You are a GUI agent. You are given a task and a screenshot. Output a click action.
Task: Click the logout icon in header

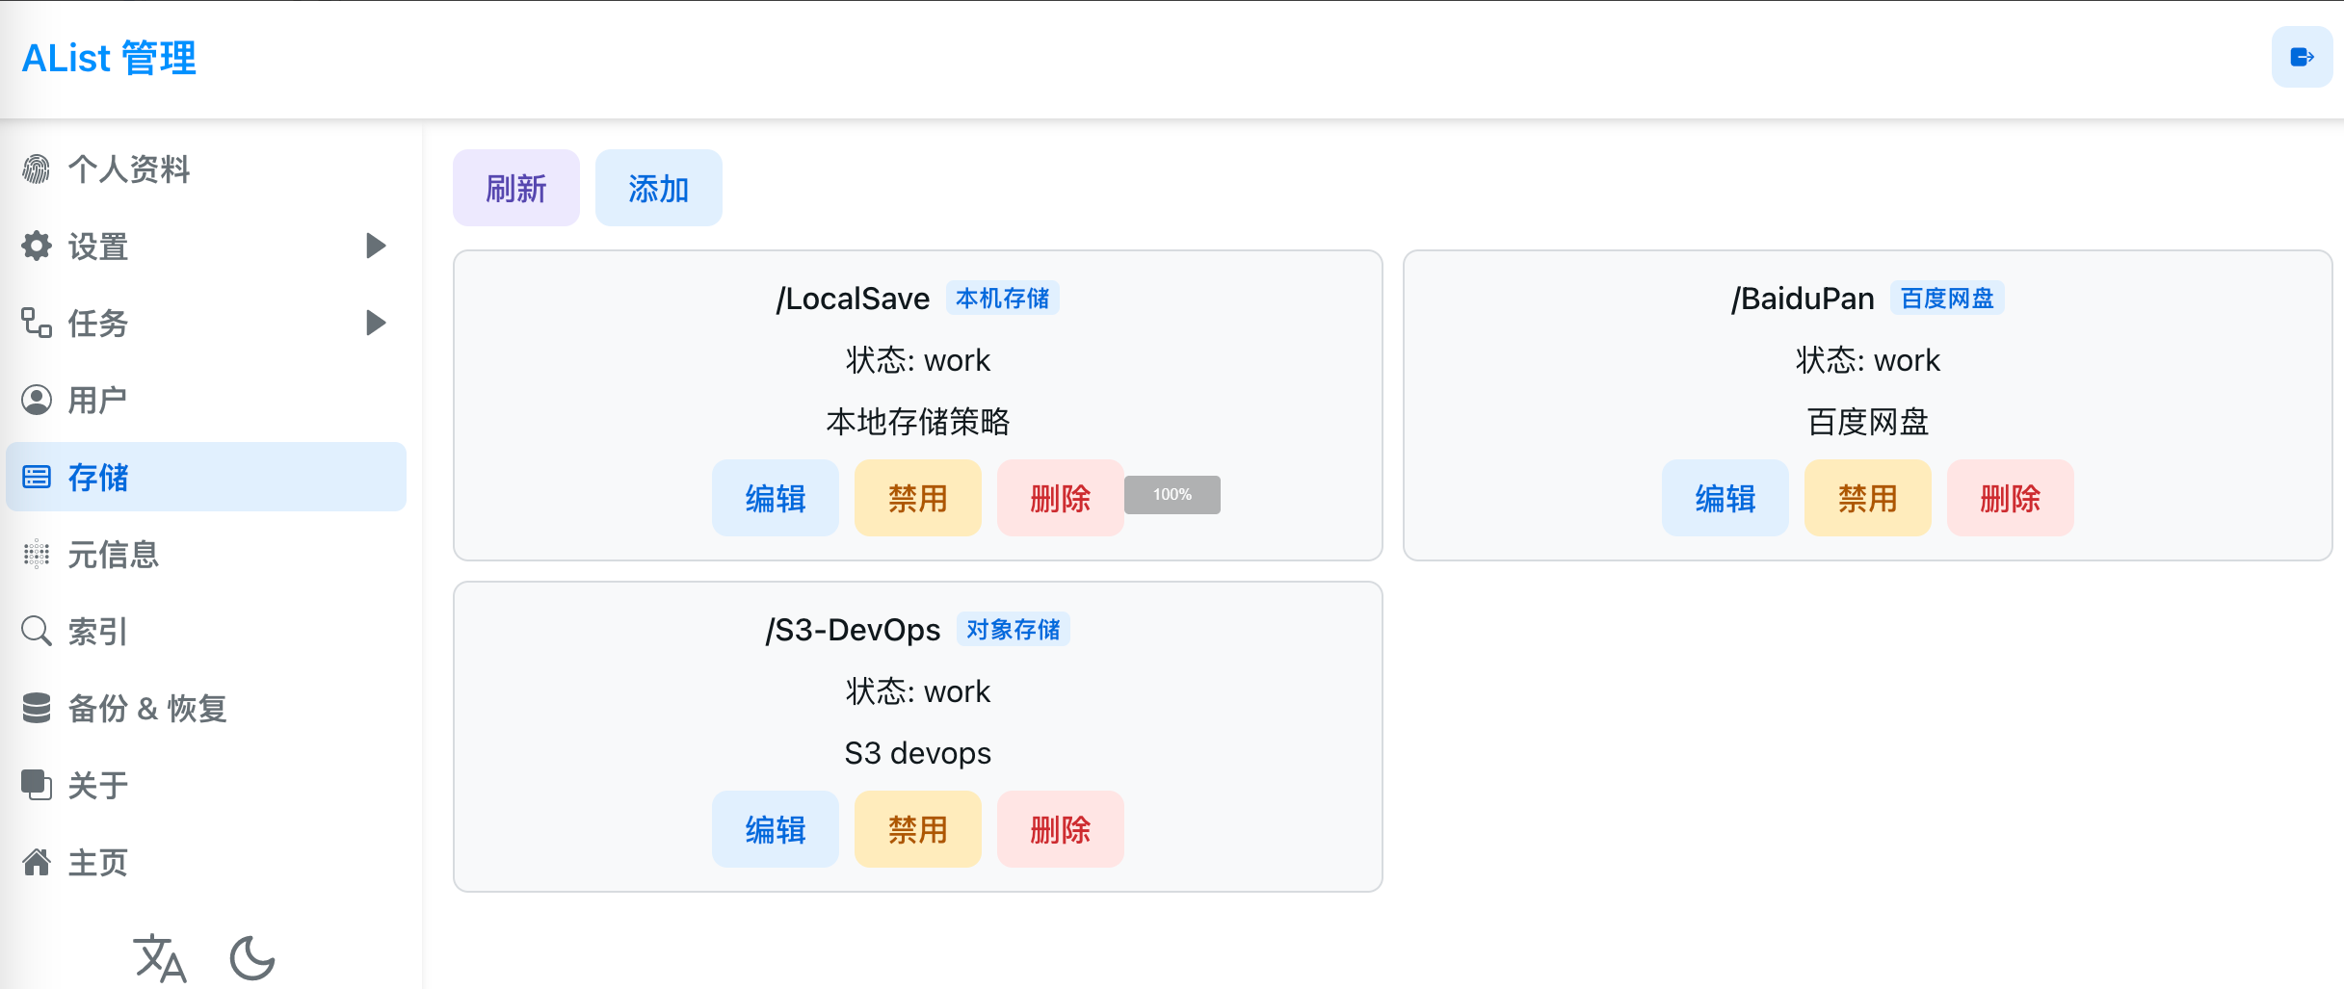2302,58
